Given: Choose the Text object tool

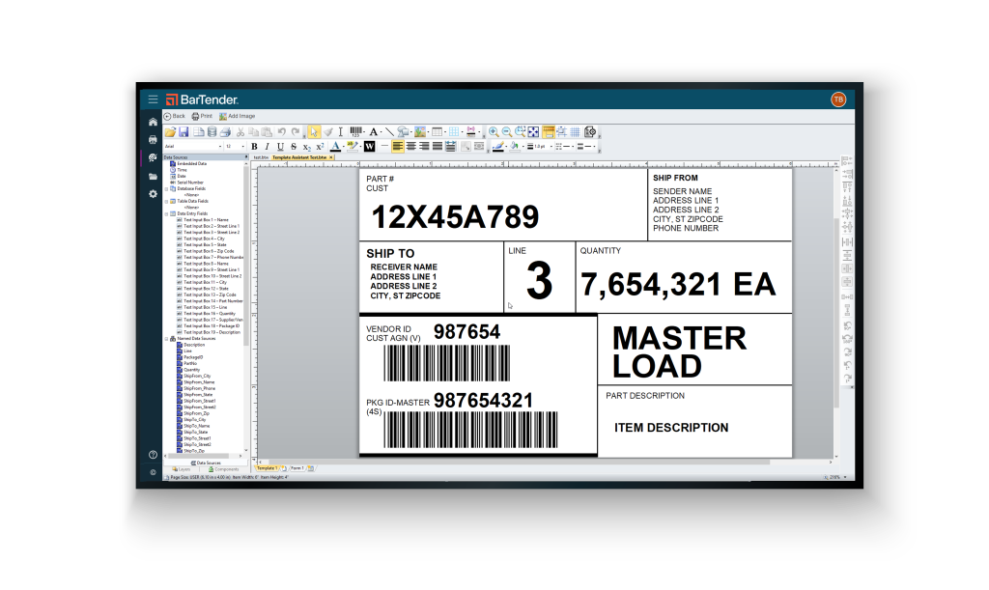Looking at the screenshot, I should (374, 131).
